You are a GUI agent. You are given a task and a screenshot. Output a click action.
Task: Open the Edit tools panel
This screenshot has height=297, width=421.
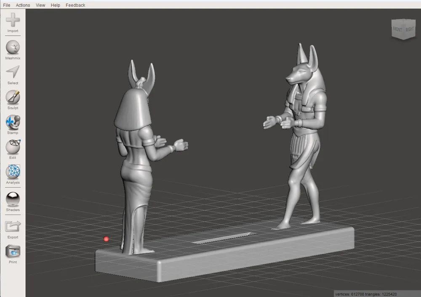pos(13,147)
